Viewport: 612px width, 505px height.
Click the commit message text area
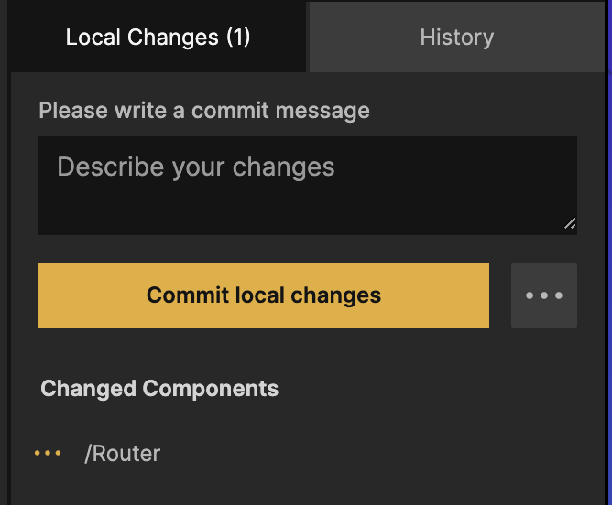307,186
